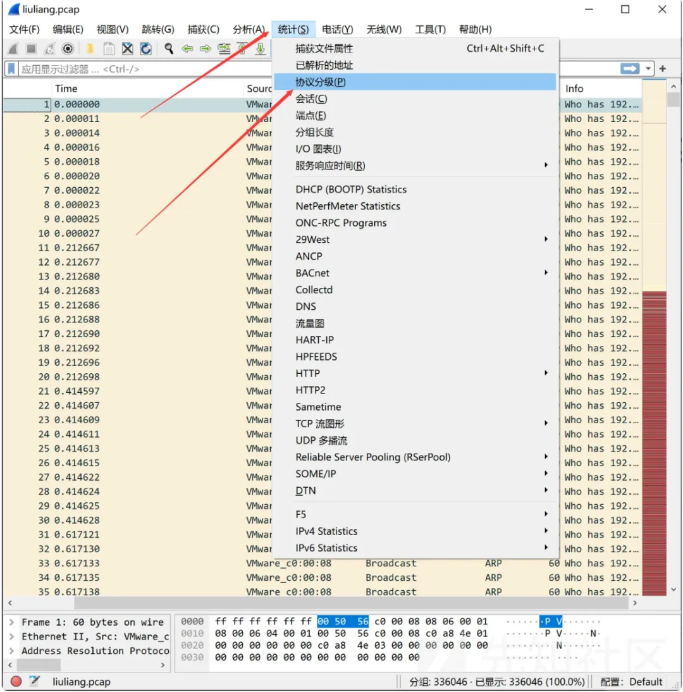
Task: Open the 文件(F) menu
Action: (x=24, y=30)
